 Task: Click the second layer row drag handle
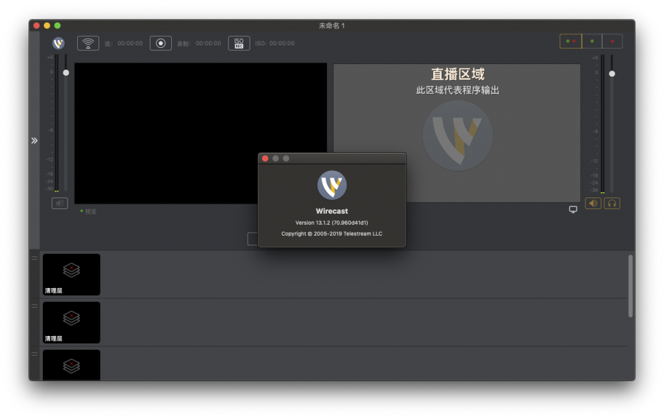pos(35,306)
